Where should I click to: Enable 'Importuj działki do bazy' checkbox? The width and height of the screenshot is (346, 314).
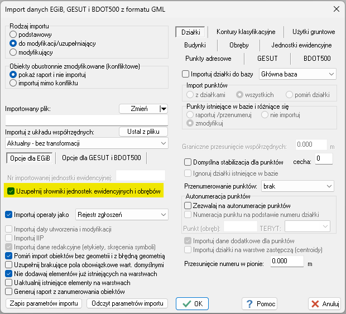(186, 74)
